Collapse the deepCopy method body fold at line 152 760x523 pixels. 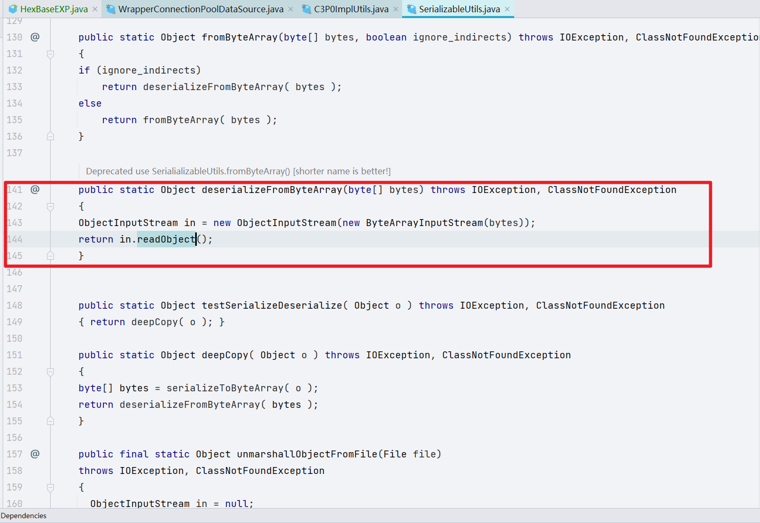(x=50, y=372)
